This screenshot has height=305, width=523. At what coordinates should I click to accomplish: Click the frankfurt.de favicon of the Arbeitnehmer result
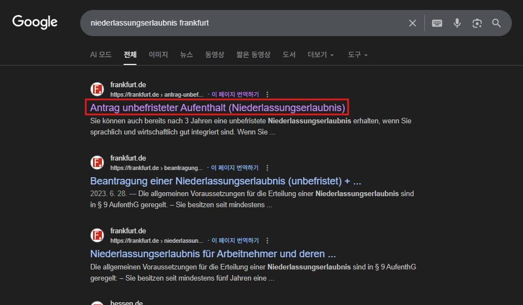click(x=97, y=235)
